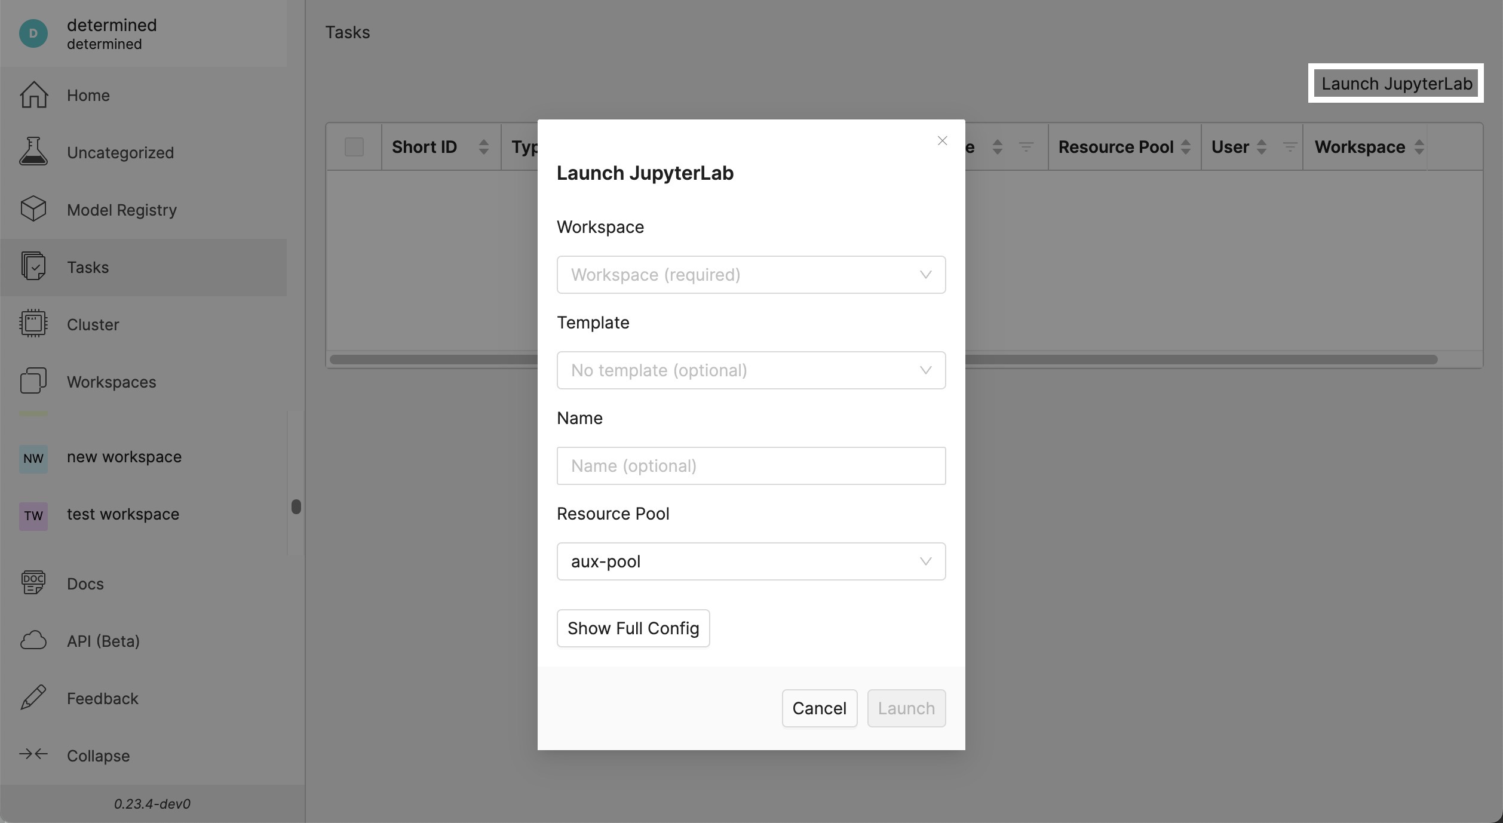1503x823 pixels.
Task: Click the TW workspace avatar
Action: 33,516
